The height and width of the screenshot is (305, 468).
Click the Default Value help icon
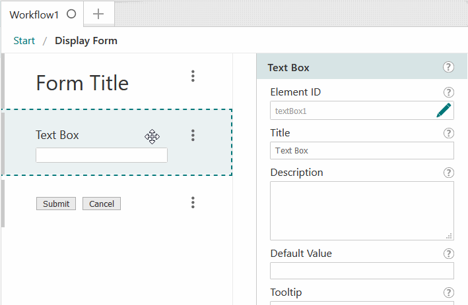click(449, 254)
